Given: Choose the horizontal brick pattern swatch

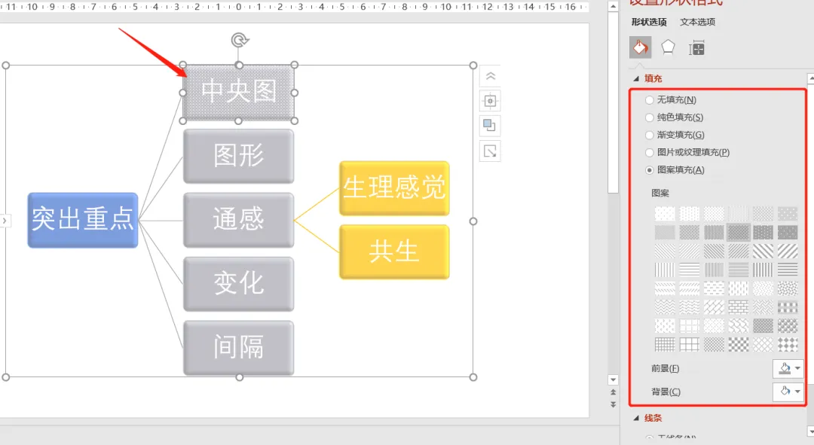Looking at the screenshot, I should click(x=738, y=307).
